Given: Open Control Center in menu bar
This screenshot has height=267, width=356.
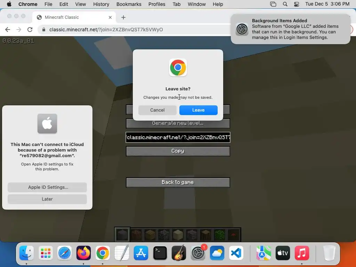Looking at the screenshot, I should click(x=297, y=4).
